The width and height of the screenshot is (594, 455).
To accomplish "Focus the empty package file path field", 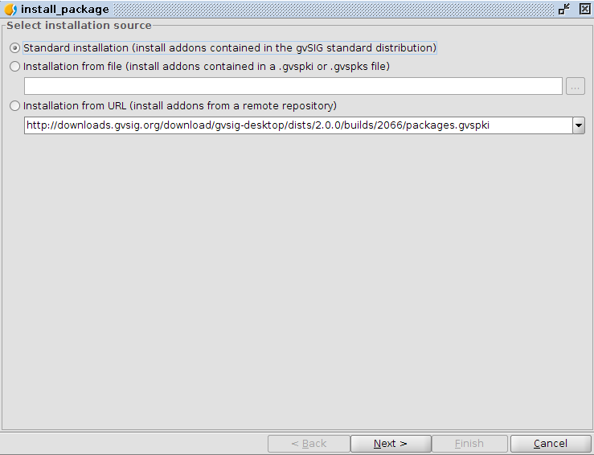I will [x=293, y=86].
